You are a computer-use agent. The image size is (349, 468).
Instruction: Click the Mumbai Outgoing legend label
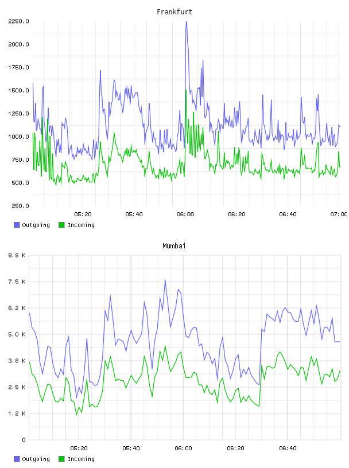coord(36,459)
